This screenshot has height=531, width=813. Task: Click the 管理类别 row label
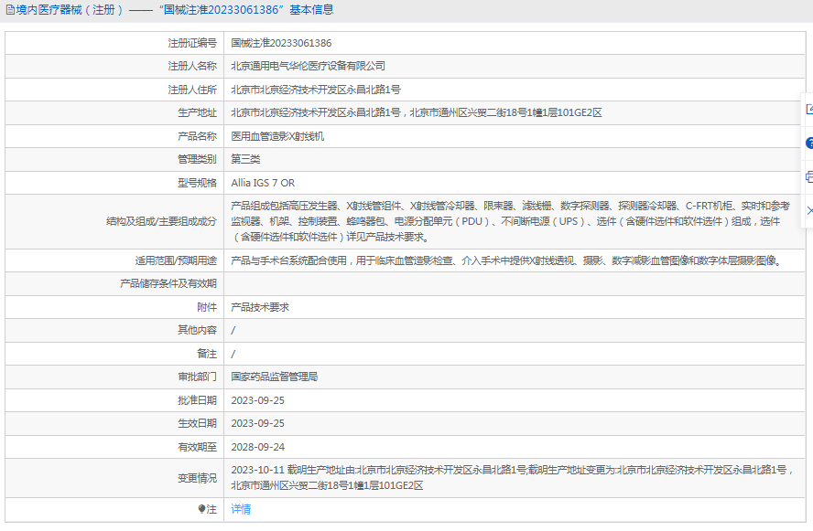(197, 159)
